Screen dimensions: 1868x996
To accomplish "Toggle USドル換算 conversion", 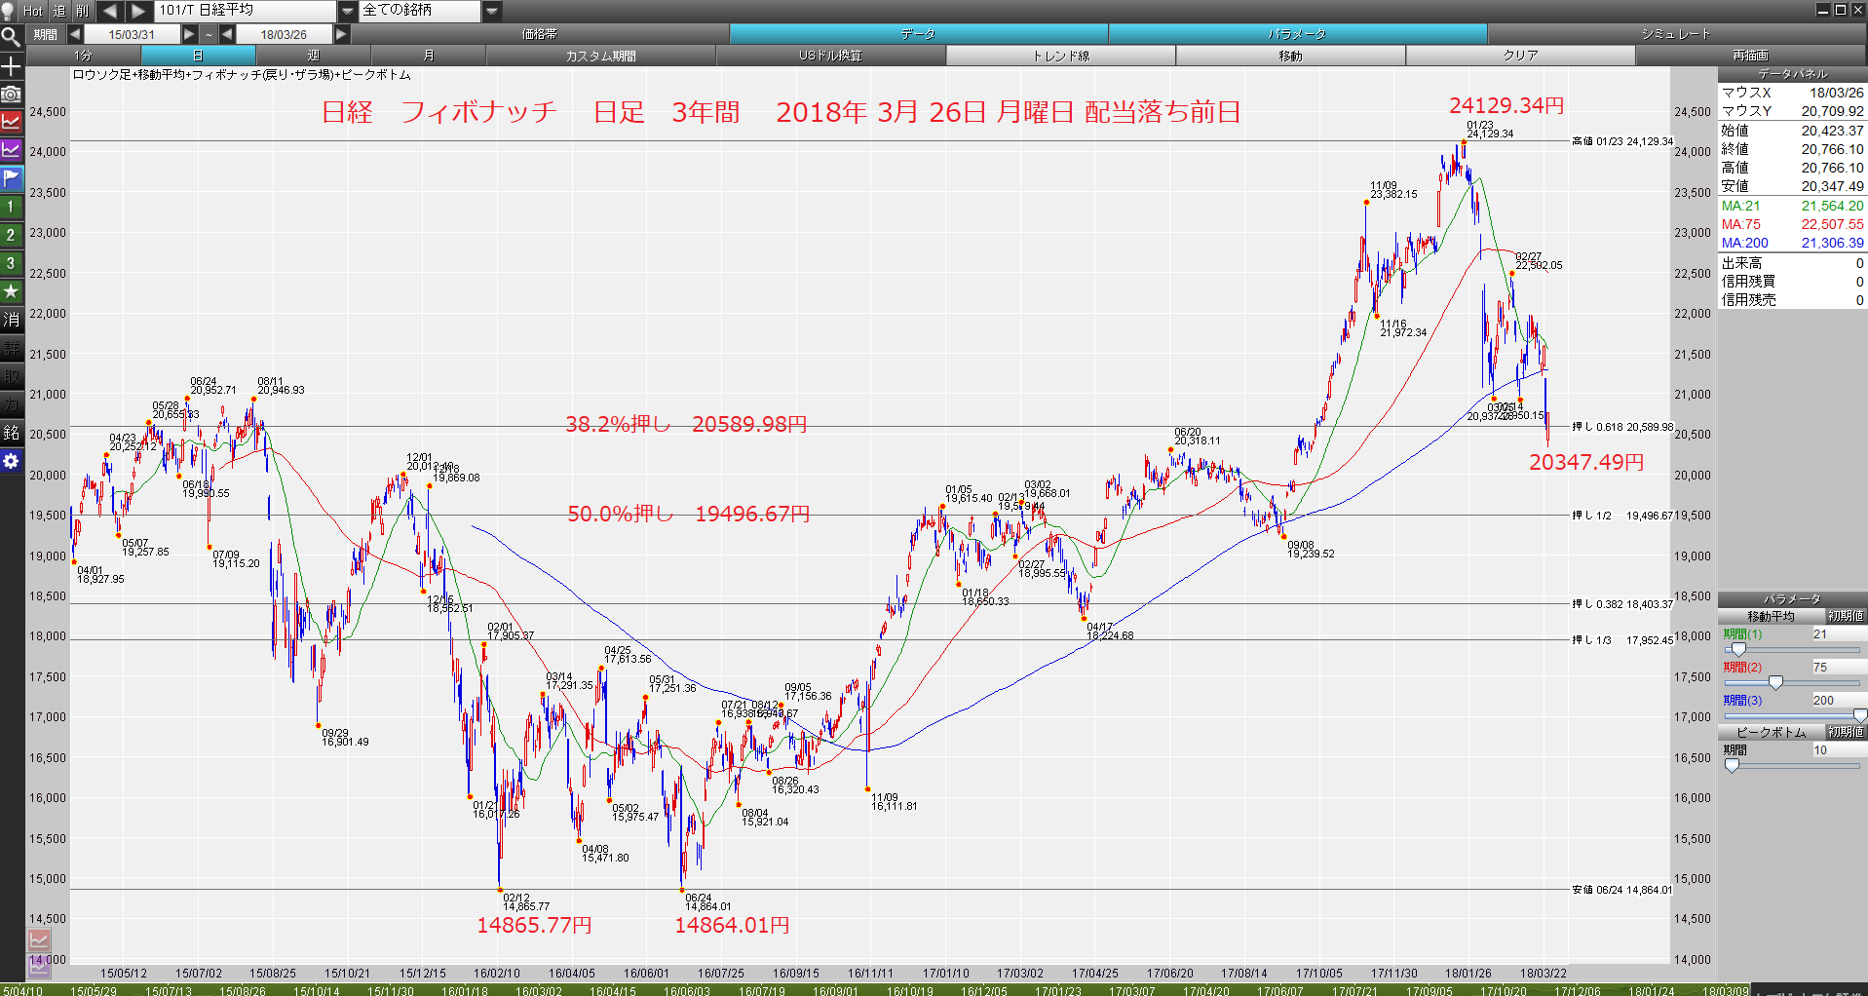I will [831, 56].
